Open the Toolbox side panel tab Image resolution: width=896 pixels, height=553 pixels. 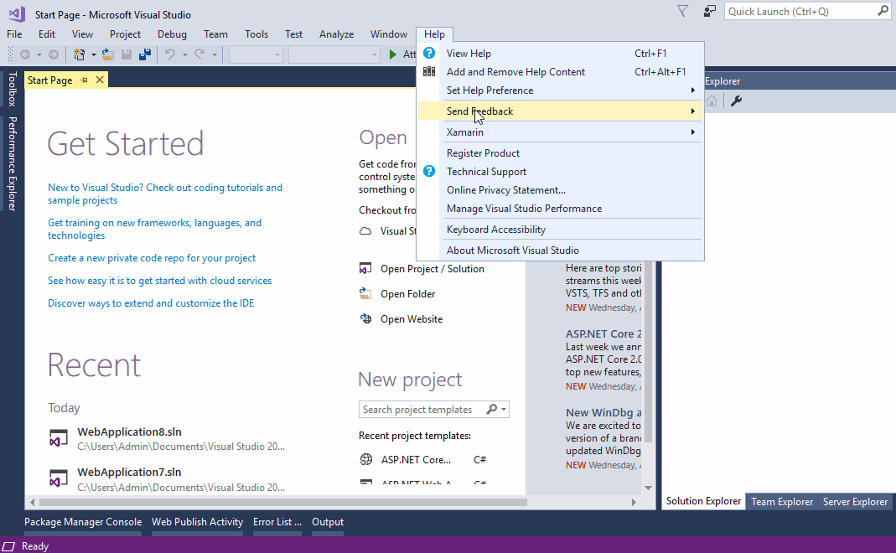[12, 89]
